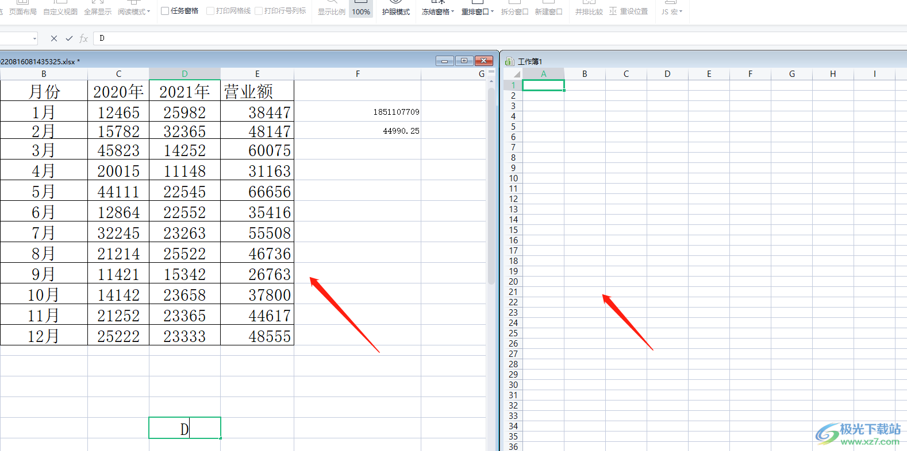Restore the xlsx workbook window
This screenshot has height=451, width=907.
tap(464, 61)
